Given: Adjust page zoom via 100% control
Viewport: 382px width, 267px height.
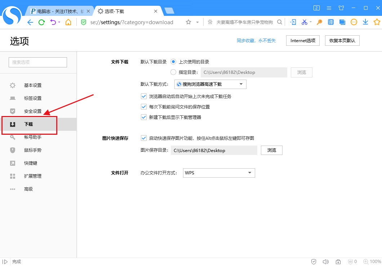Looking at the screenshot, I should 372,261.
